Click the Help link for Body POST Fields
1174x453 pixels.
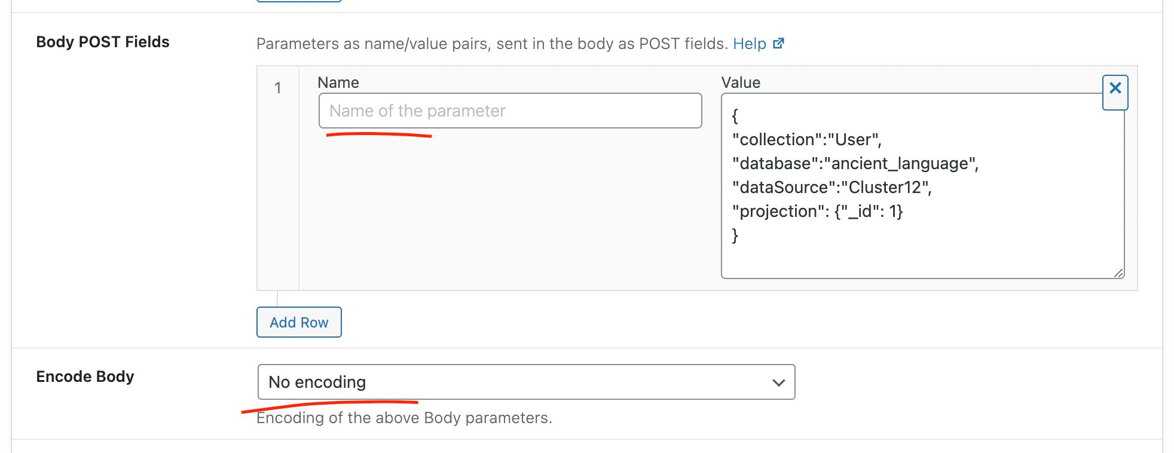click(749, 43)
